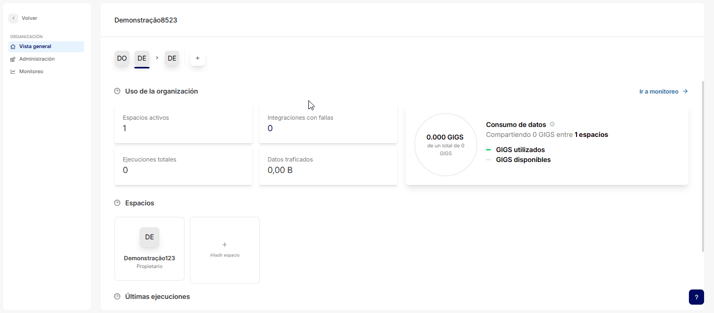Select the Ejecuciones totales card
The width and height of the screenshot is (714, 313).
tap(183, 166)
